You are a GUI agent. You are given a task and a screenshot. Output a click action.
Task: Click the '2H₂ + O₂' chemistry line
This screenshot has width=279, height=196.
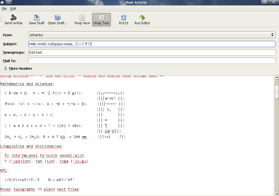(46, 137)
